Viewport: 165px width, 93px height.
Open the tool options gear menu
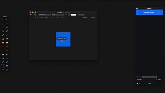pyautogui.click(x=31, y=15)
